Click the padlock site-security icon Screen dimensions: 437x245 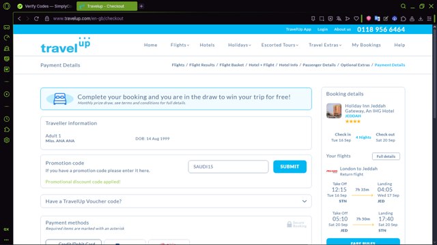(x=47, y=18)
